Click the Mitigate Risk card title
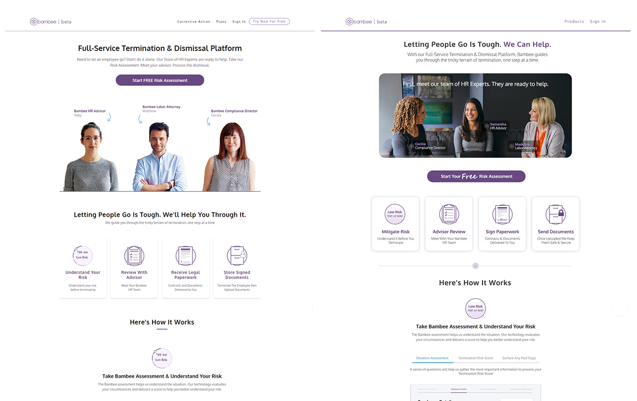Image resolution: width=637 pixels, height=401 pixels. [x=396, y=232]
